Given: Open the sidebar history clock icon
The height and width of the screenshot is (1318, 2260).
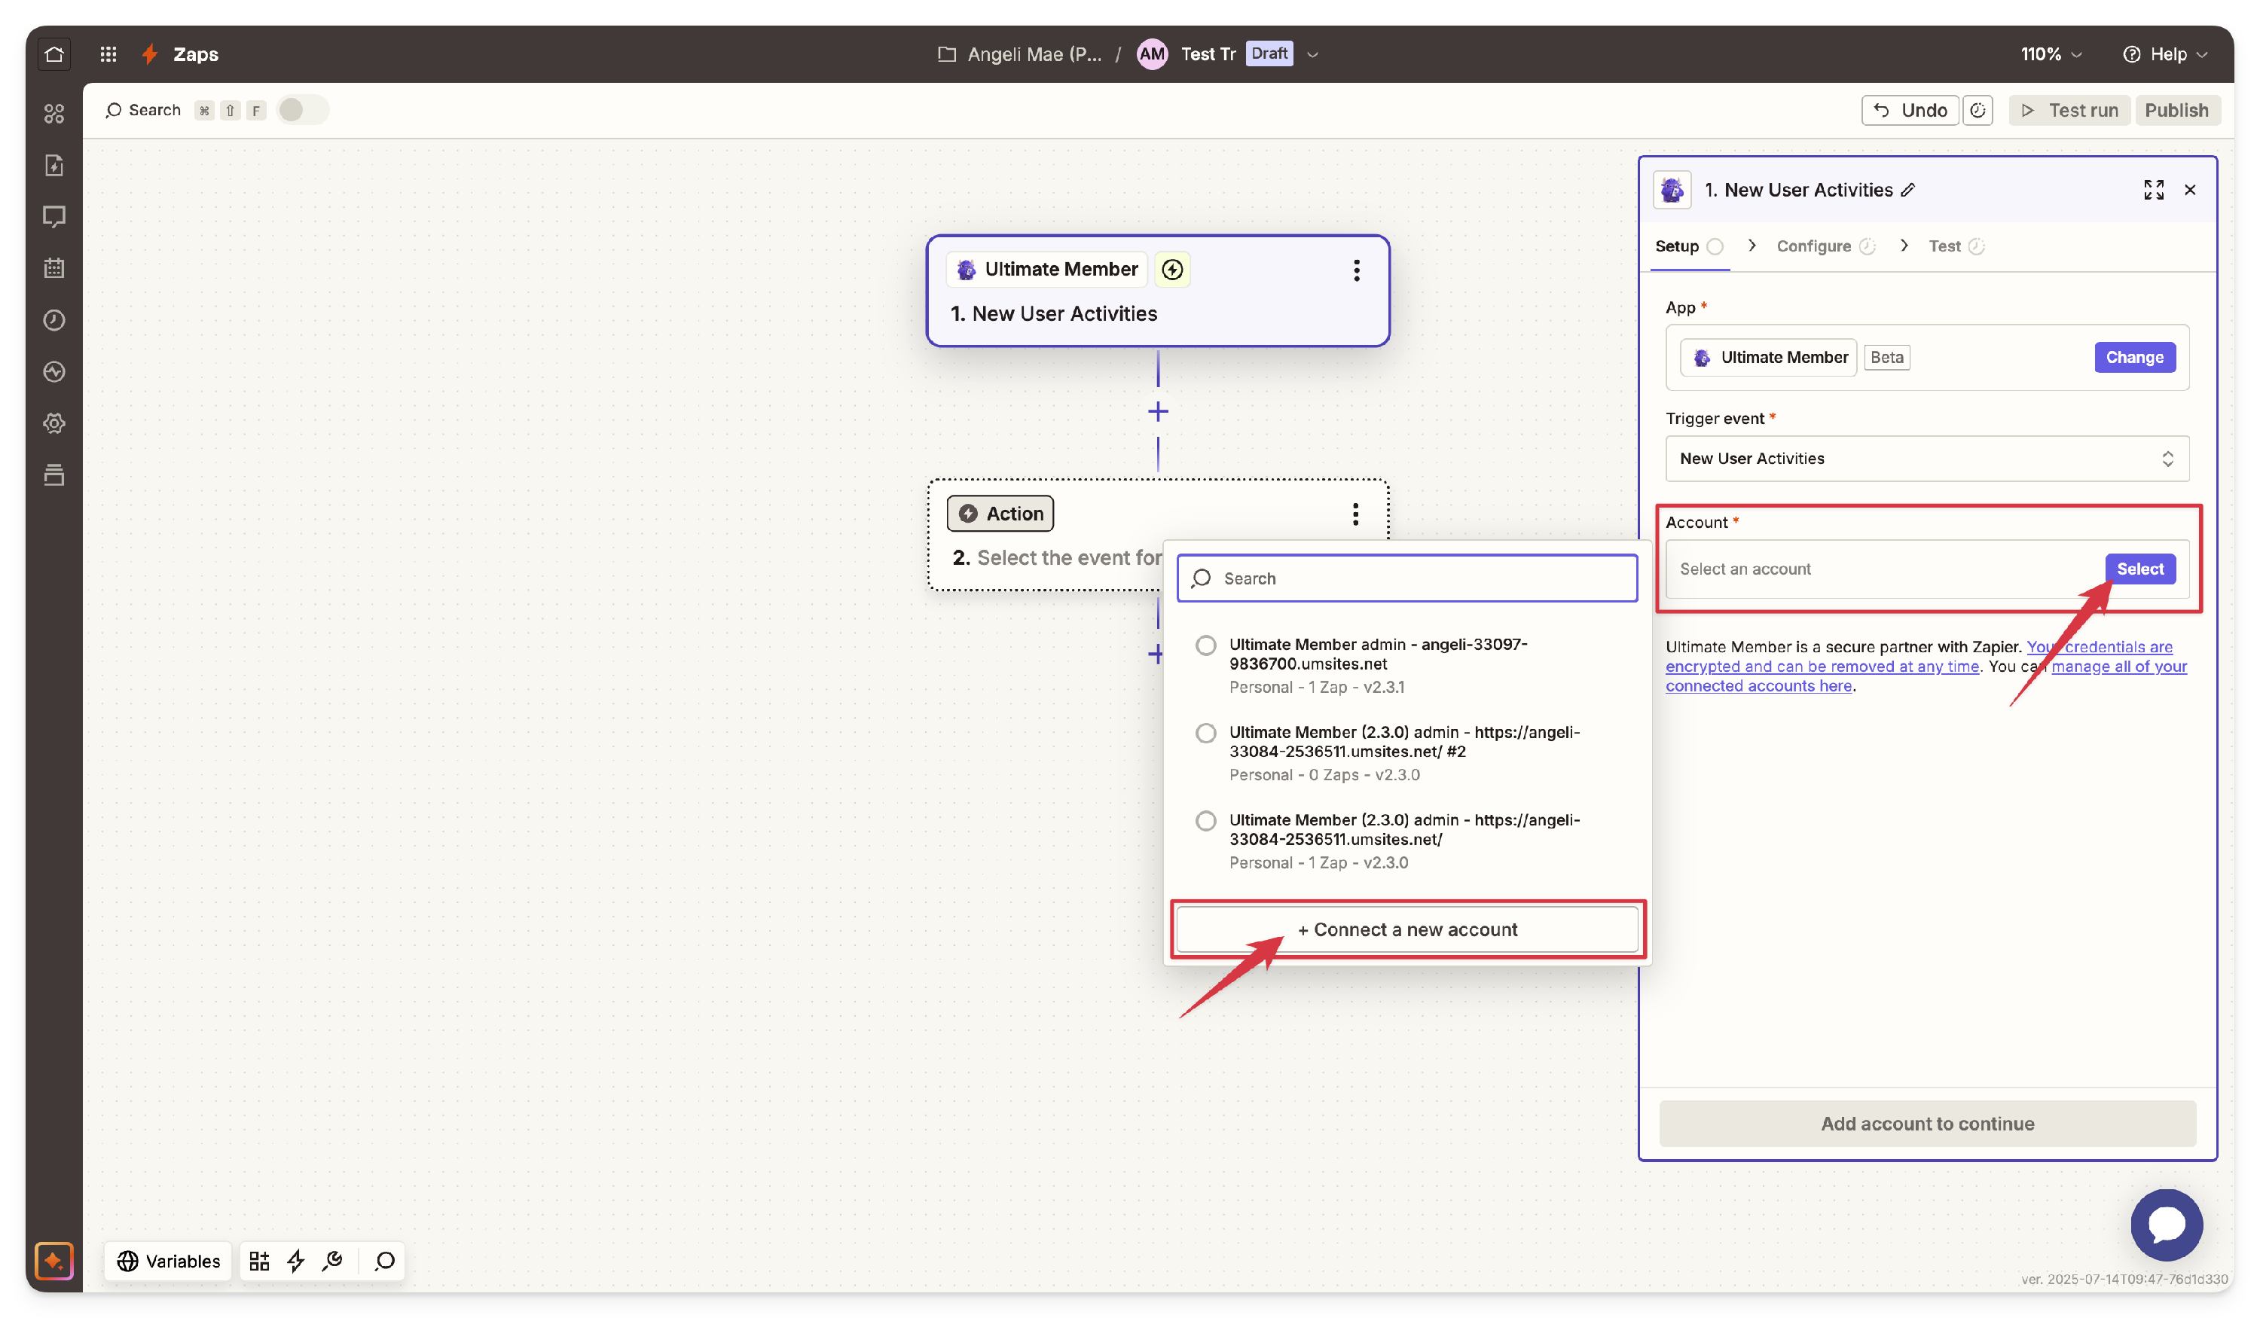Looking at the screenshot, I should tap(53, 320).
